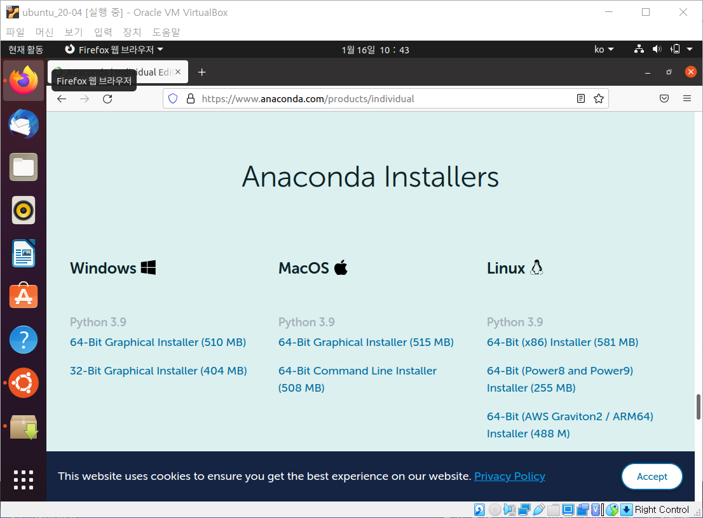Toggle reader view in address bar
The width and height of the screenshot is (703, 518).
tap(580, 98)
